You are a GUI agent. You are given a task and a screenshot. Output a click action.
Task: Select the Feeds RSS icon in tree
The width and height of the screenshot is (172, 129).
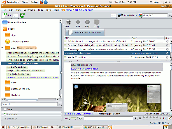coord(5,29)
